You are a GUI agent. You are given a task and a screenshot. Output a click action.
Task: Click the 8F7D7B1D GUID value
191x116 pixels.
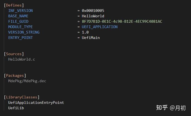(122, 21)
